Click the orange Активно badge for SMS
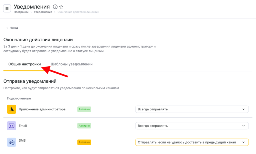 pos(84,142)
